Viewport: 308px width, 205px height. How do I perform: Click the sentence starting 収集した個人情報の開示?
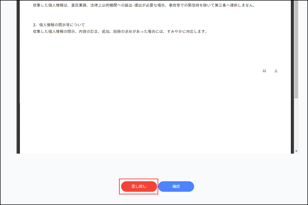[x=120, y=32]
